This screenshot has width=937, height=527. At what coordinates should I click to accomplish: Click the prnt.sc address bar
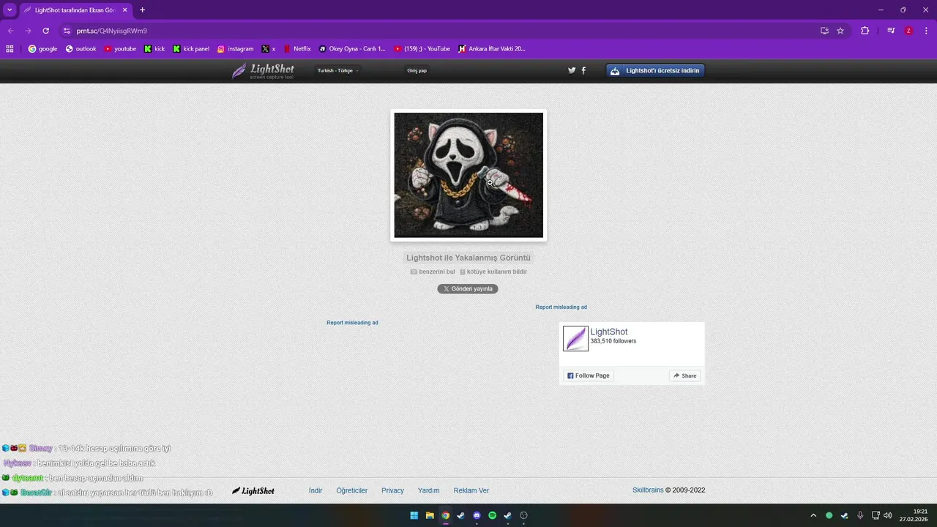(439, 31)
